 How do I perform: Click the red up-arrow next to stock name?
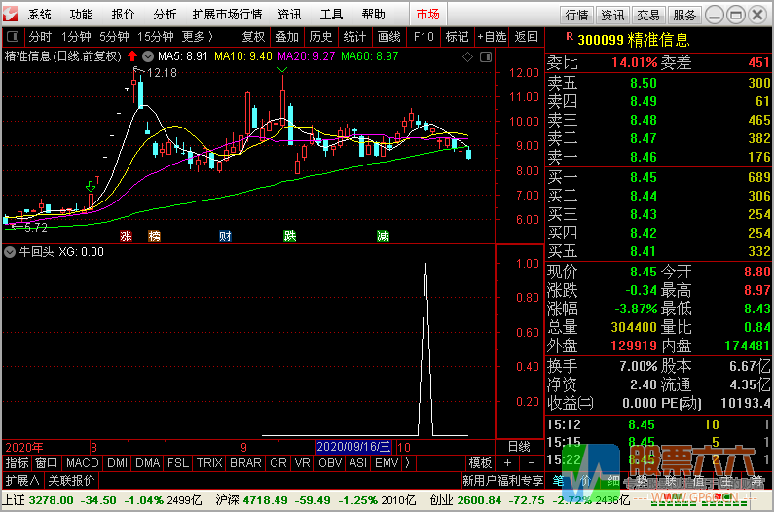[x=132, y=56]
